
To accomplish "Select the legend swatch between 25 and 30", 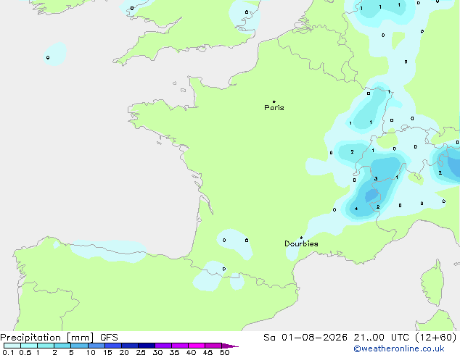I will 146,346.
